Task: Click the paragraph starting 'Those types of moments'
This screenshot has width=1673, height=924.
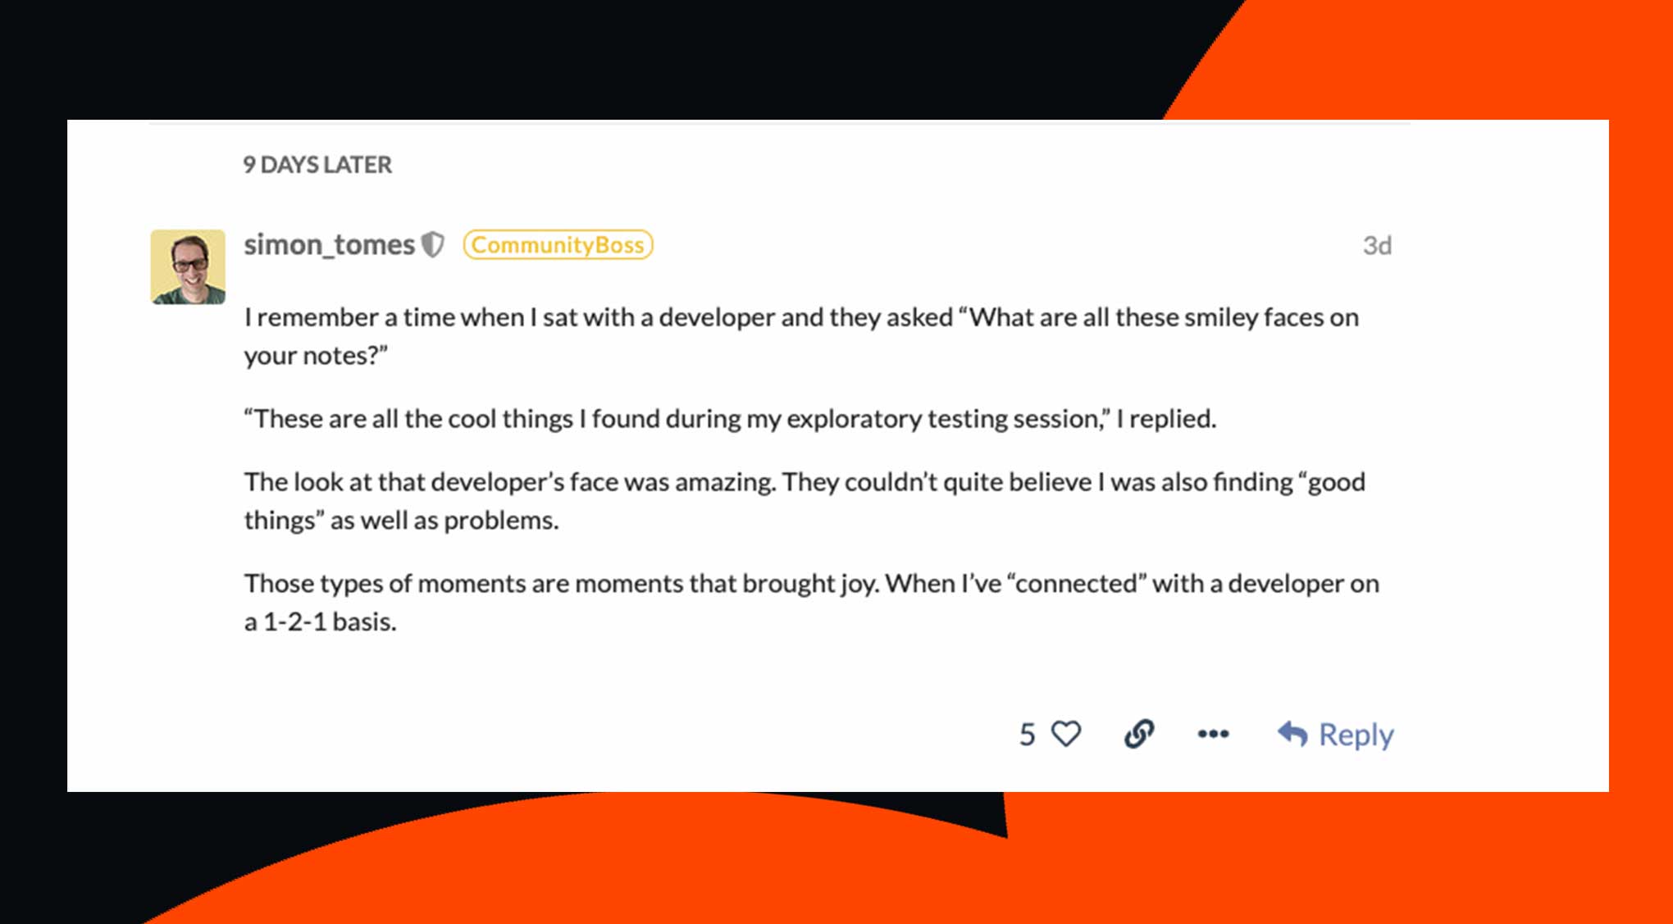Action: tap(812, 603)
